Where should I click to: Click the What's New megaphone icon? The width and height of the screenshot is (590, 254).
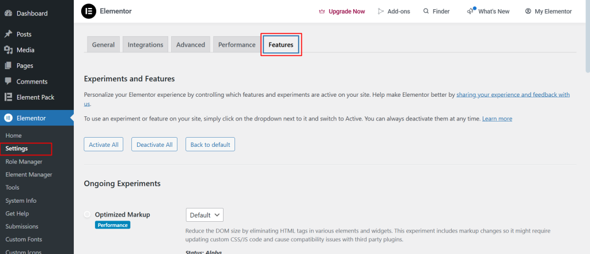click(x=471, y=11)
